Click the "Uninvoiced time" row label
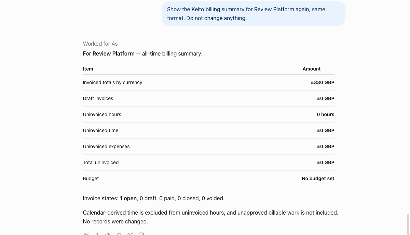The width and height of the screenshot is (410, 235). 100,130
